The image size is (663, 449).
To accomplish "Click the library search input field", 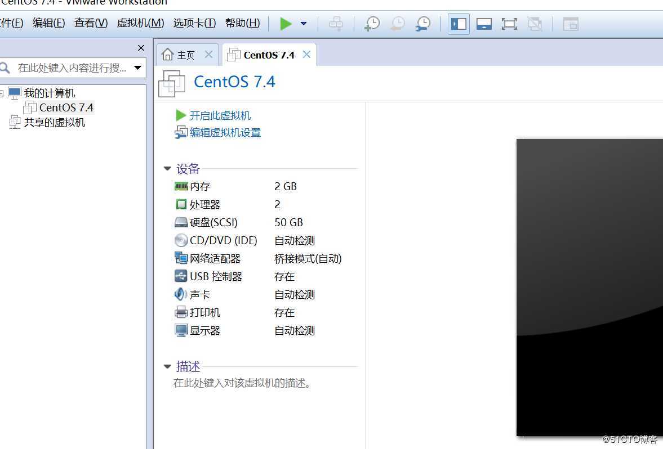I will pos(72,68).
